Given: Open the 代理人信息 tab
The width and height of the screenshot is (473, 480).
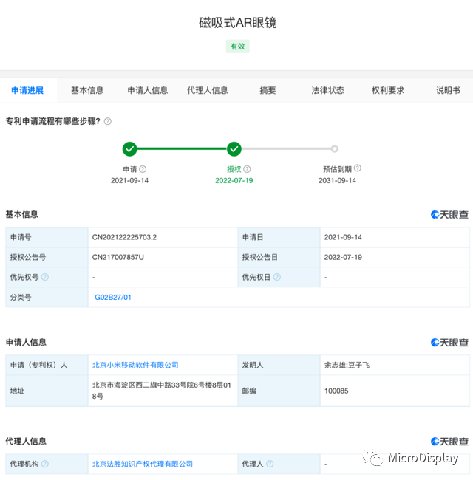Looking at the screenshot, I should [208, 90].
